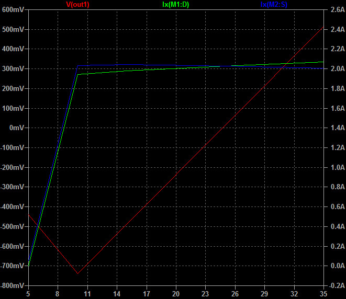
Task: Click the 500mV left axis label
Action: click(13, 29)
